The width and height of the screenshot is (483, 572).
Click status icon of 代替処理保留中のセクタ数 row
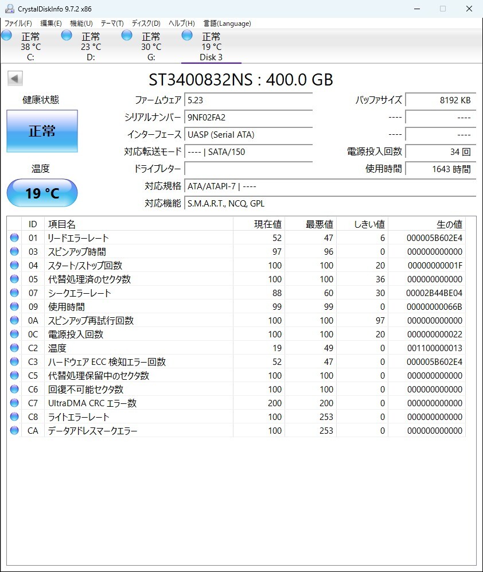coord(14,375)
